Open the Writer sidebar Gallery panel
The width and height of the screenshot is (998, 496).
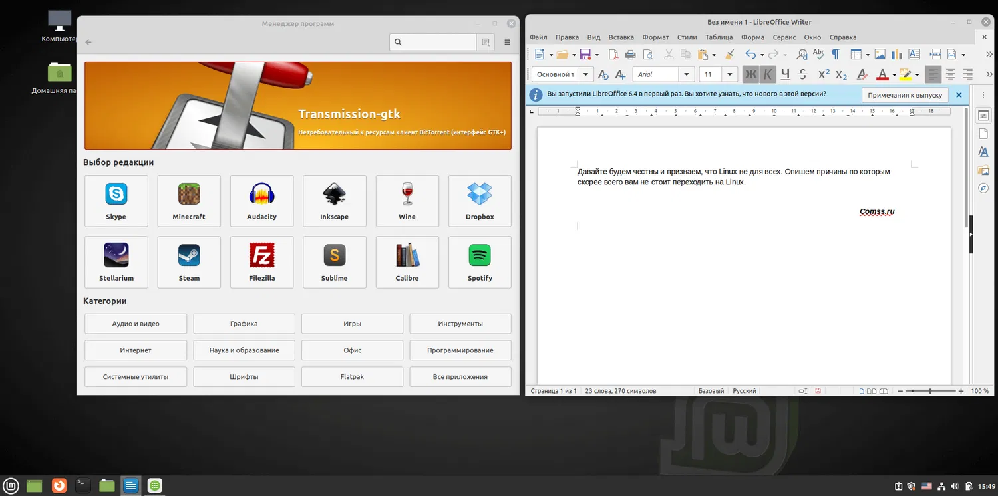pyautogui.click(x=983, y=170)
